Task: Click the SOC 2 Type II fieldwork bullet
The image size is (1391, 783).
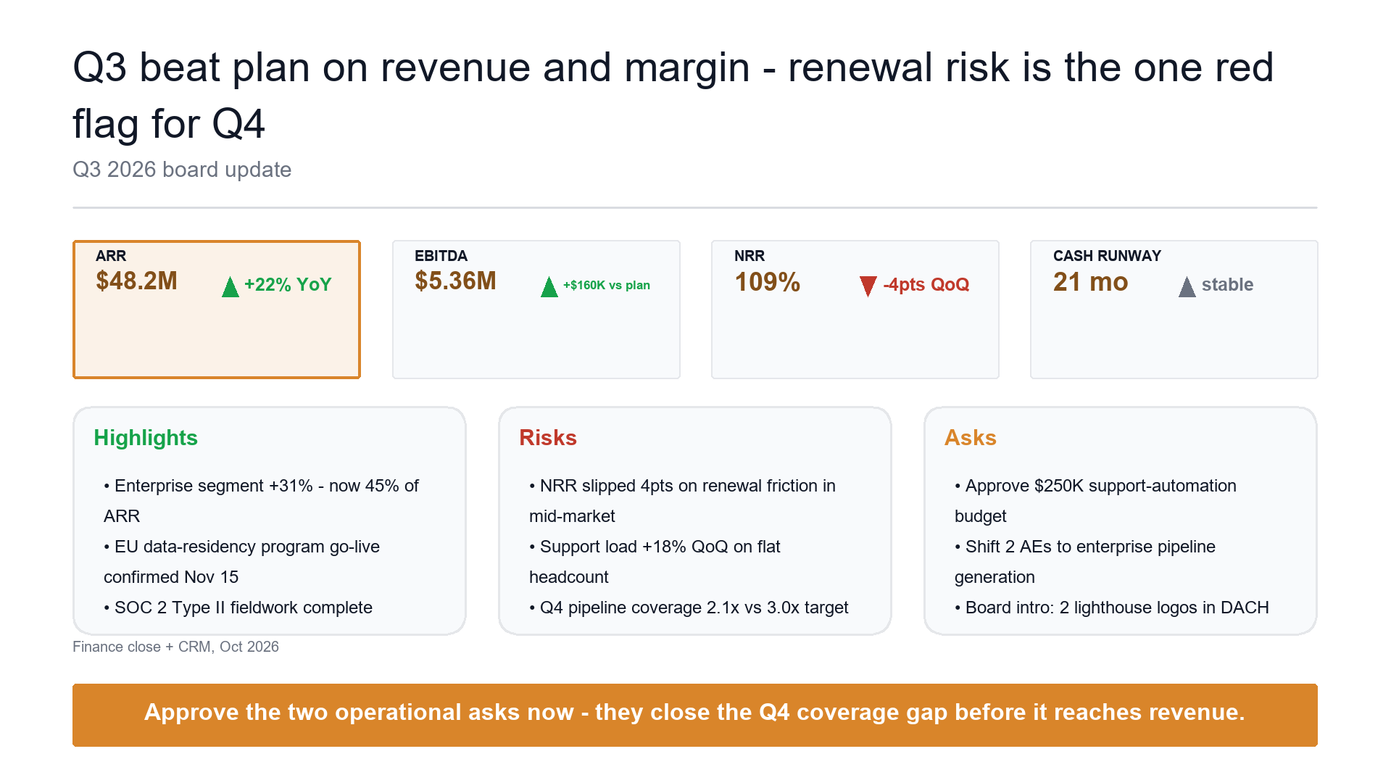Action: pos(238,608)
